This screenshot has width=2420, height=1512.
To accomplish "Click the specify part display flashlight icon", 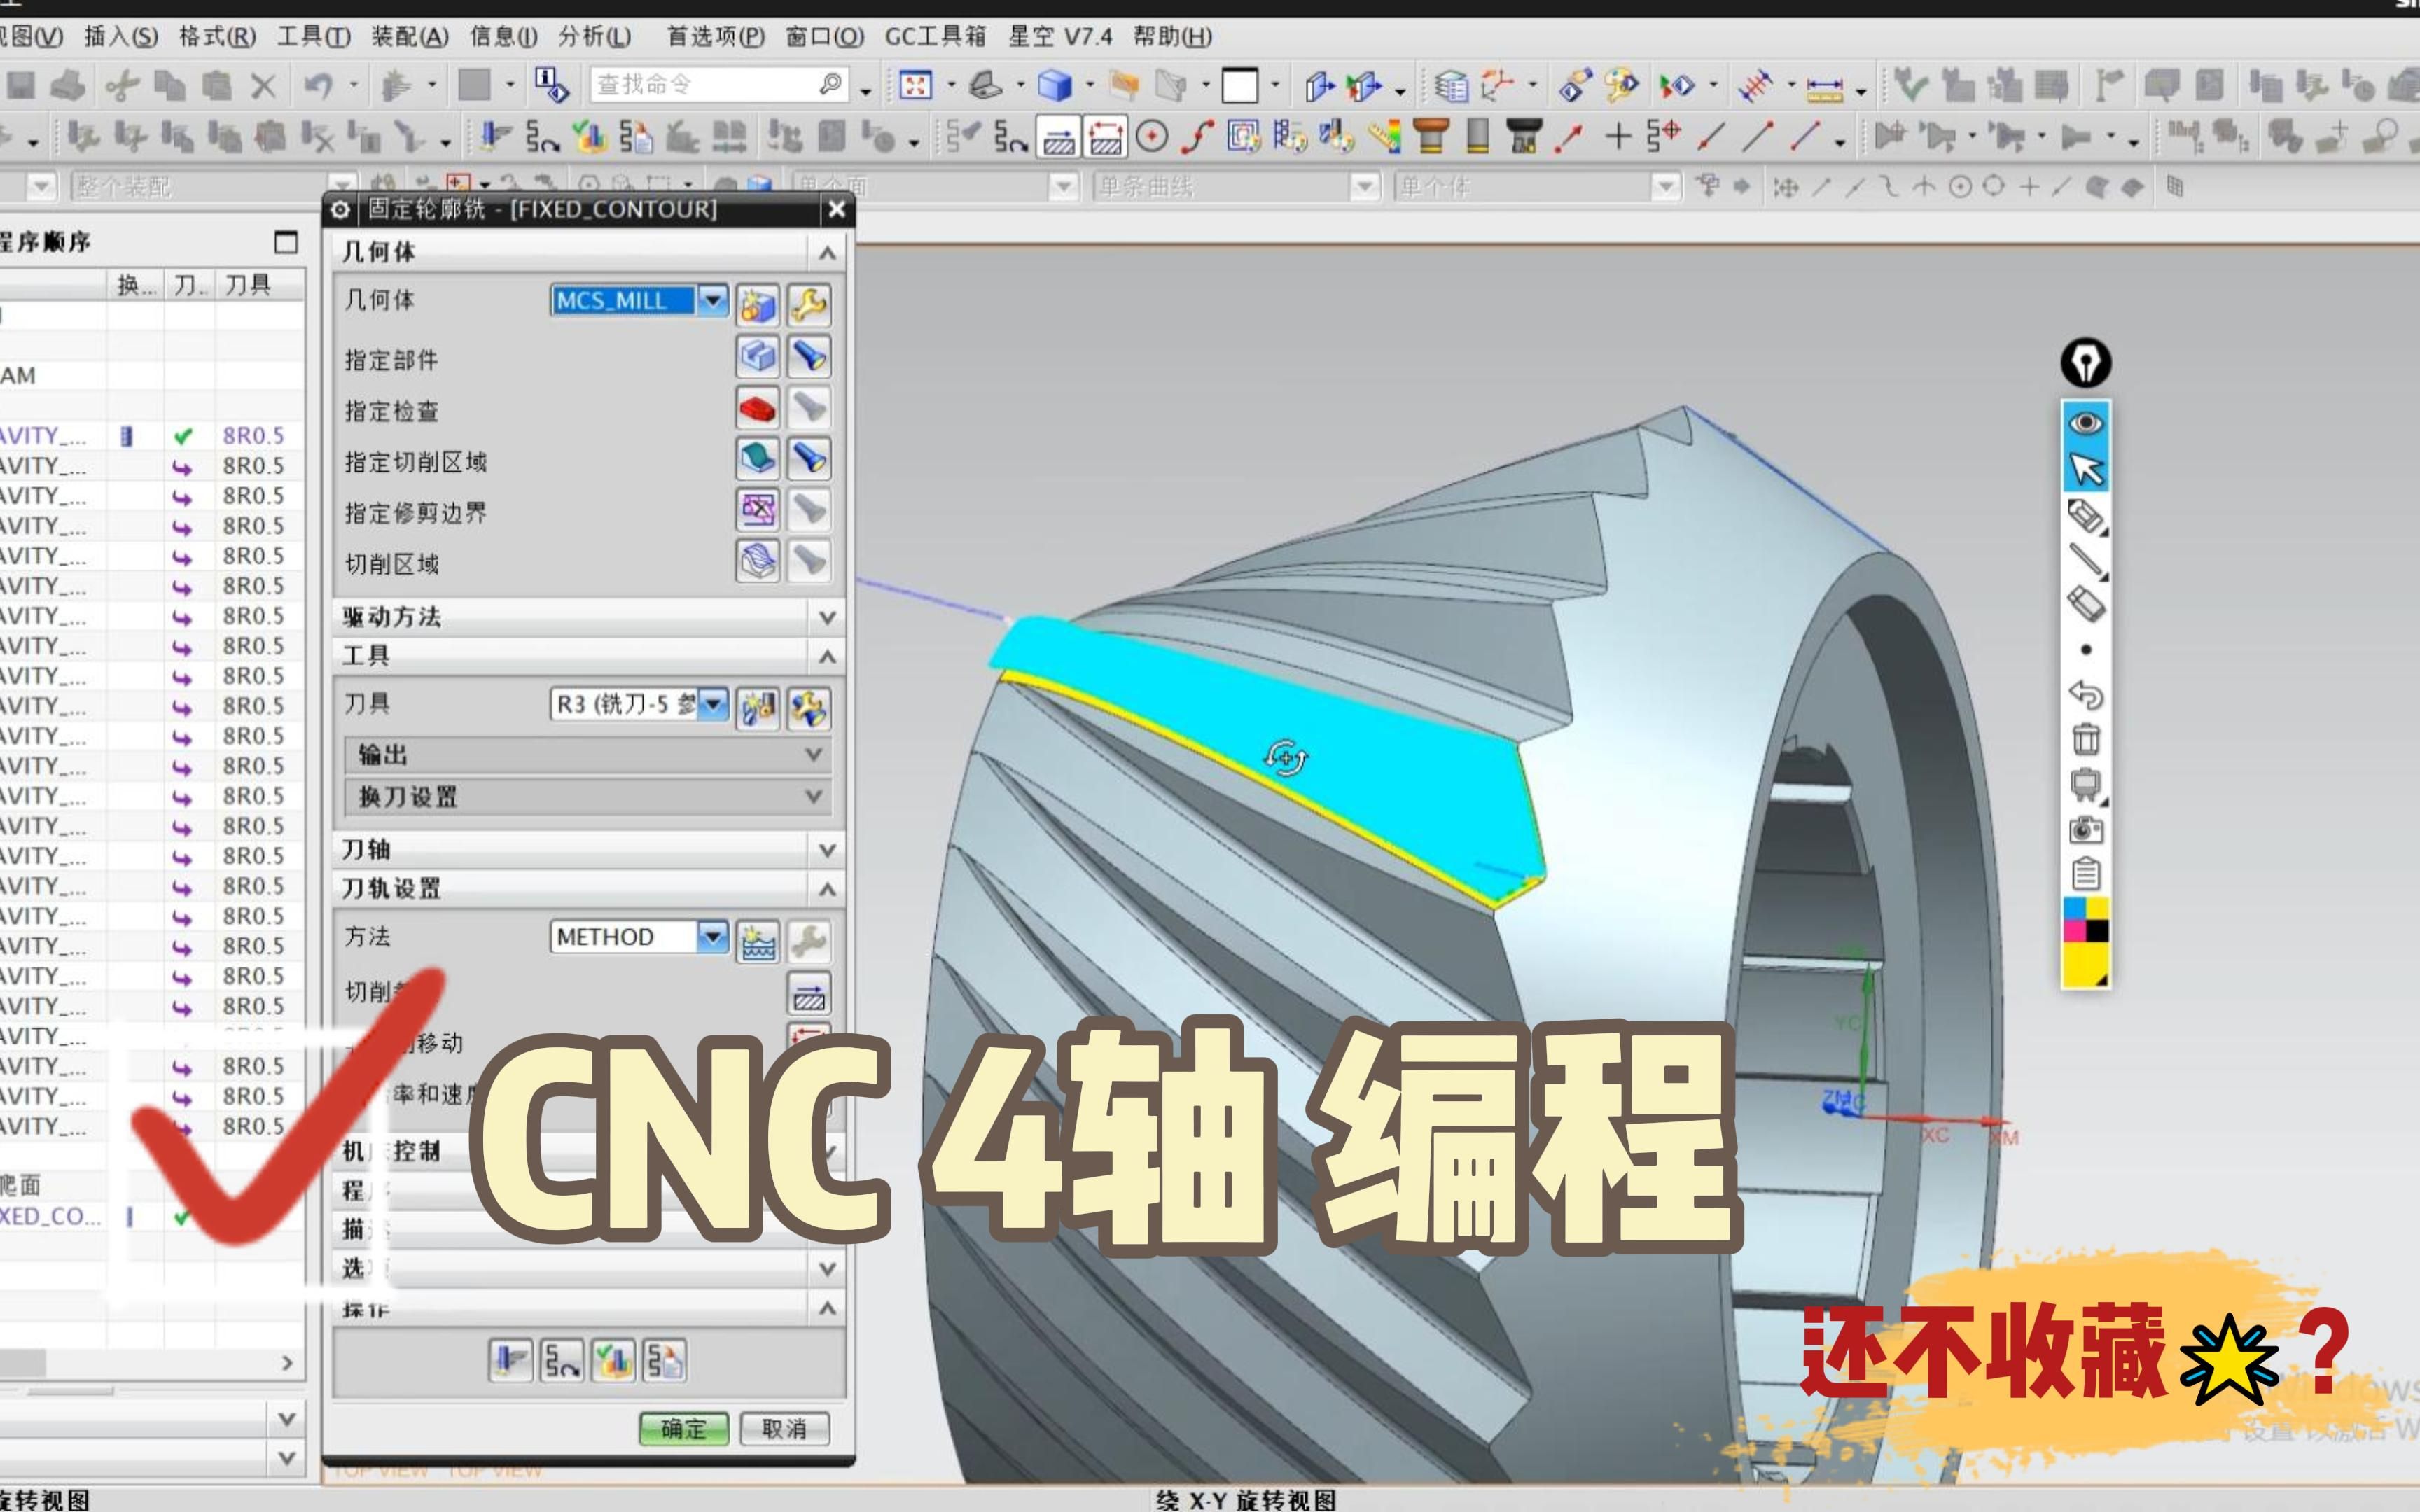I will click(x=808, y=356).
